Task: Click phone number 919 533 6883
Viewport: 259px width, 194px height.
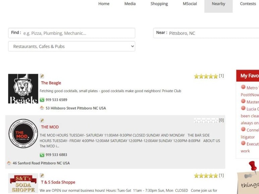Action: coord(56,155)
